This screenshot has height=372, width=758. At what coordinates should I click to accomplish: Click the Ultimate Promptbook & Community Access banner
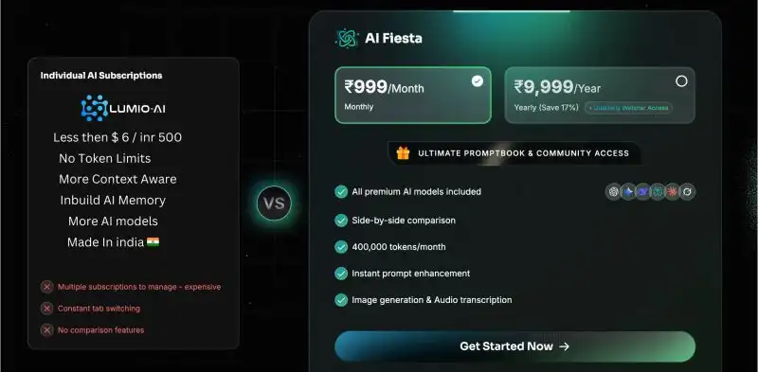coord(514,153)
